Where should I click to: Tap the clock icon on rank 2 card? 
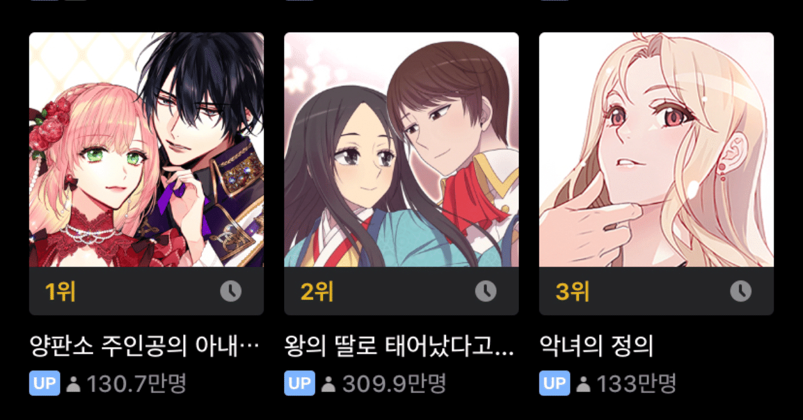click(486, 291)
